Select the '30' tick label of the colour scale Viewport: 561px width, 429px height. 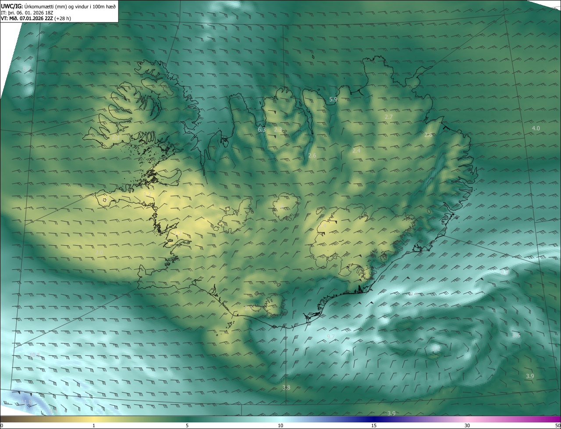pos(467,425)
